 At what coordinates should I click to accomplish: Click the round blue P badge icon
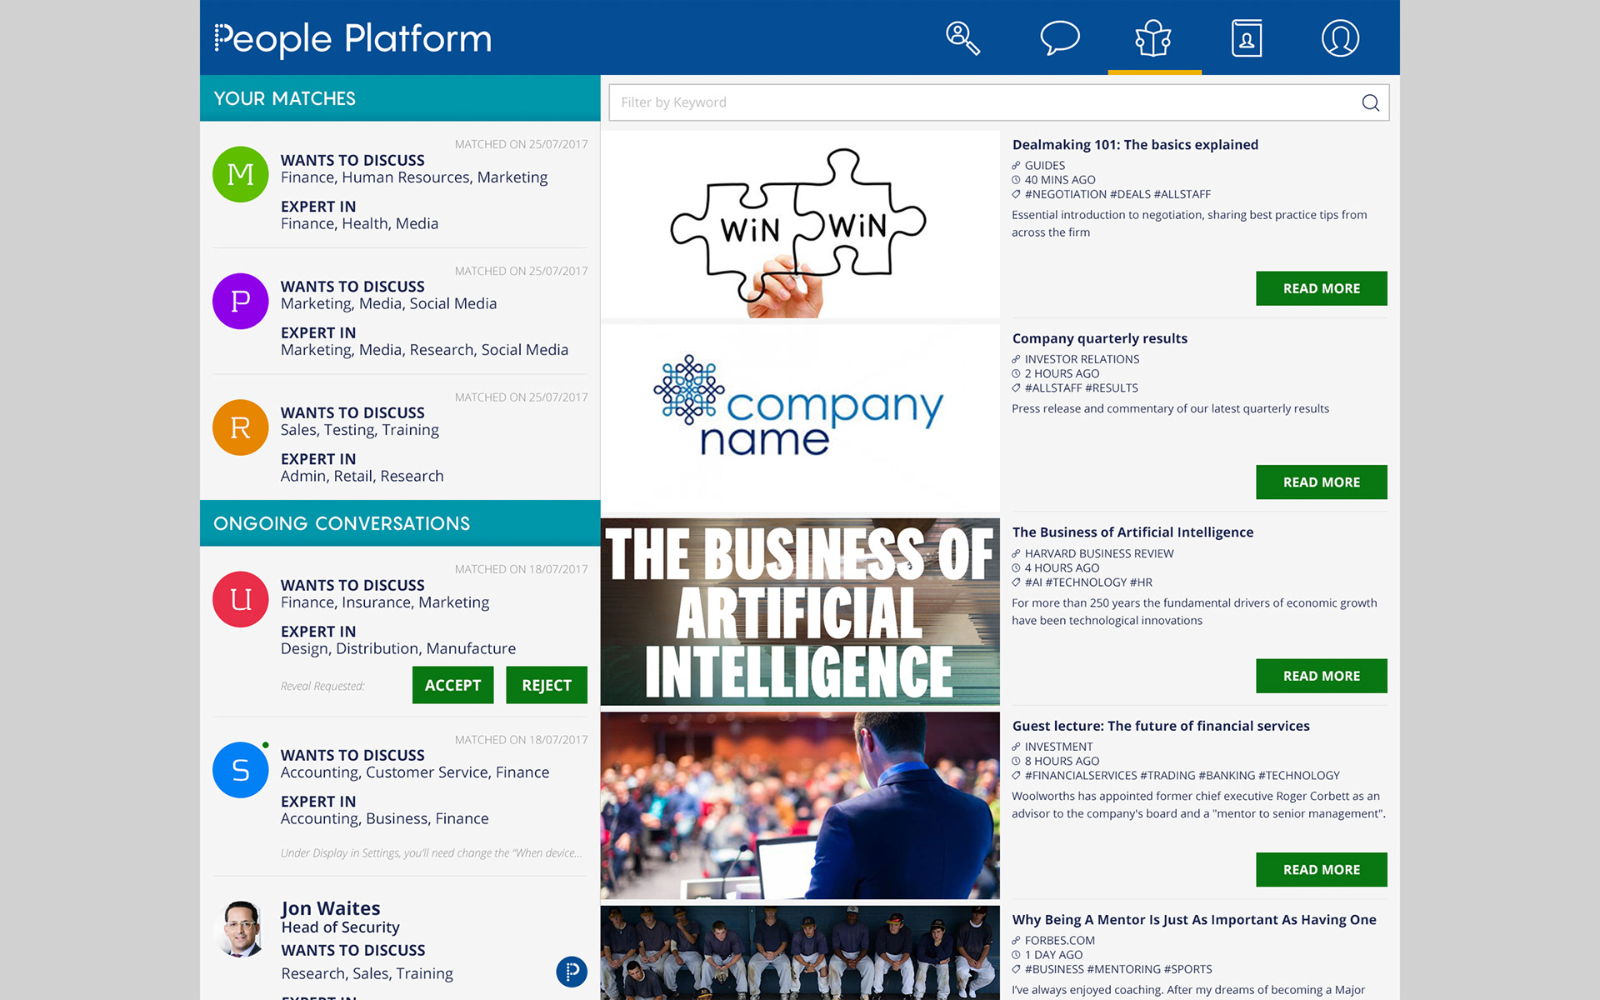click(572, 972)
